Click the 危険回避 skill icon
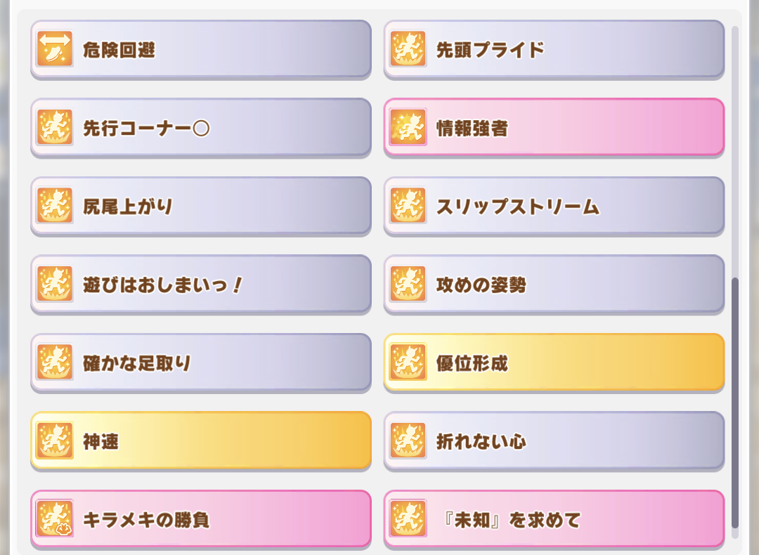Viewport: 759px width, 555px height. coord(55,49)
